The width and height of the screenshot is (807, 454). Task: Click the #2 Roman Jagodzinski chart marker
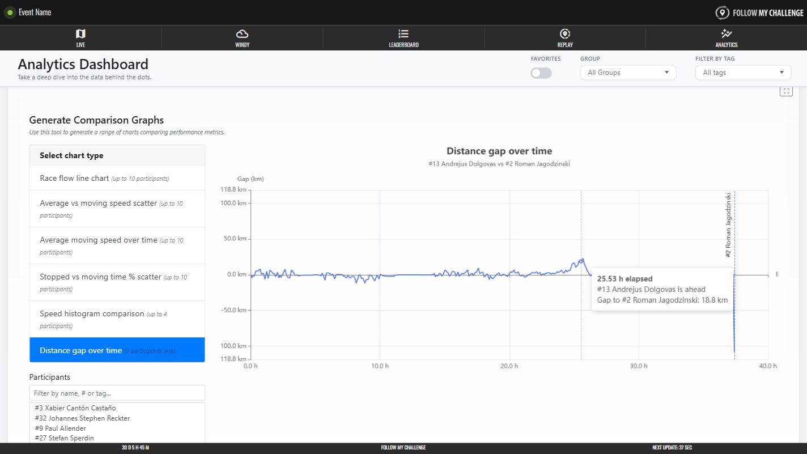click(729, 224)
